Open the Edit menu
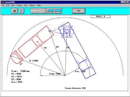The height and width of the screenshot is (97, 130). 8,5
